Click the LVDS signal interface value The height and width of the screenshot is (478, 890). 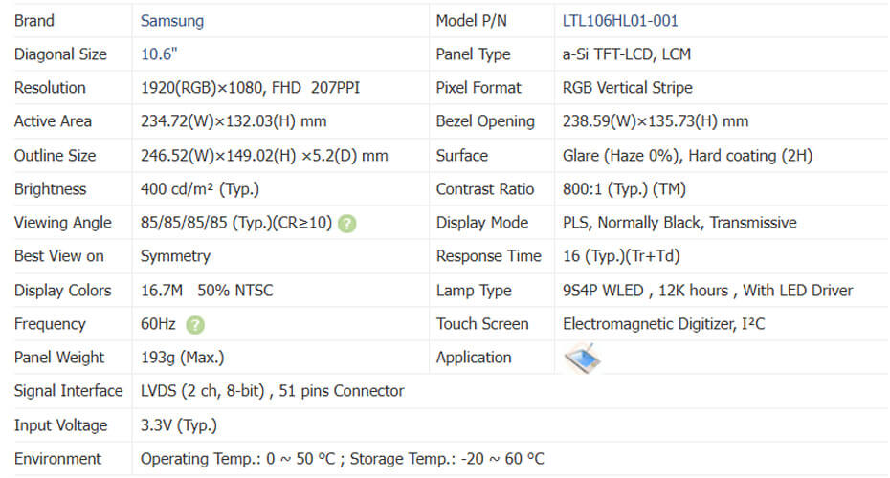272,391
